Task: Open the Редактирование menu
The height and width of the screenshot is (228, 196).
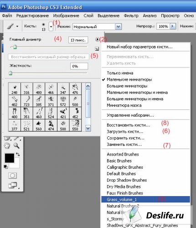Action: [32, 16]
